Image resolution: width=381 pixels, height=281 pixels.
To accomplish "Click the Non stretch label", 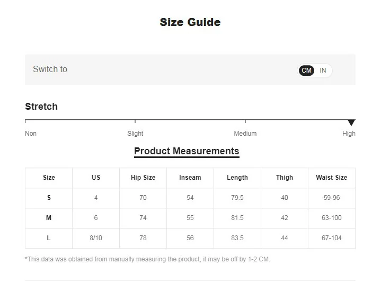I will pyautogui.click(x=31, y=134).
